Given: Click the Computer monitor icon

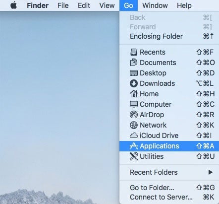Looking at the screenshot, I should (x=134, y=104).
